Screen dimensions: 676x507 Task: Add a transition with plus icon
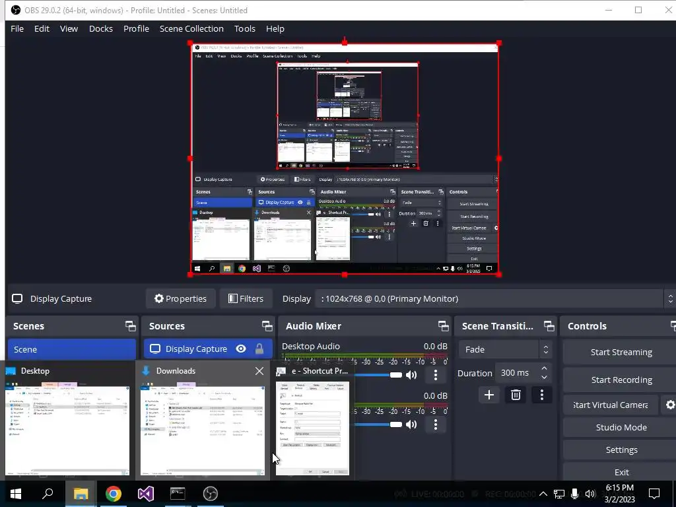(x=489, y=395)
